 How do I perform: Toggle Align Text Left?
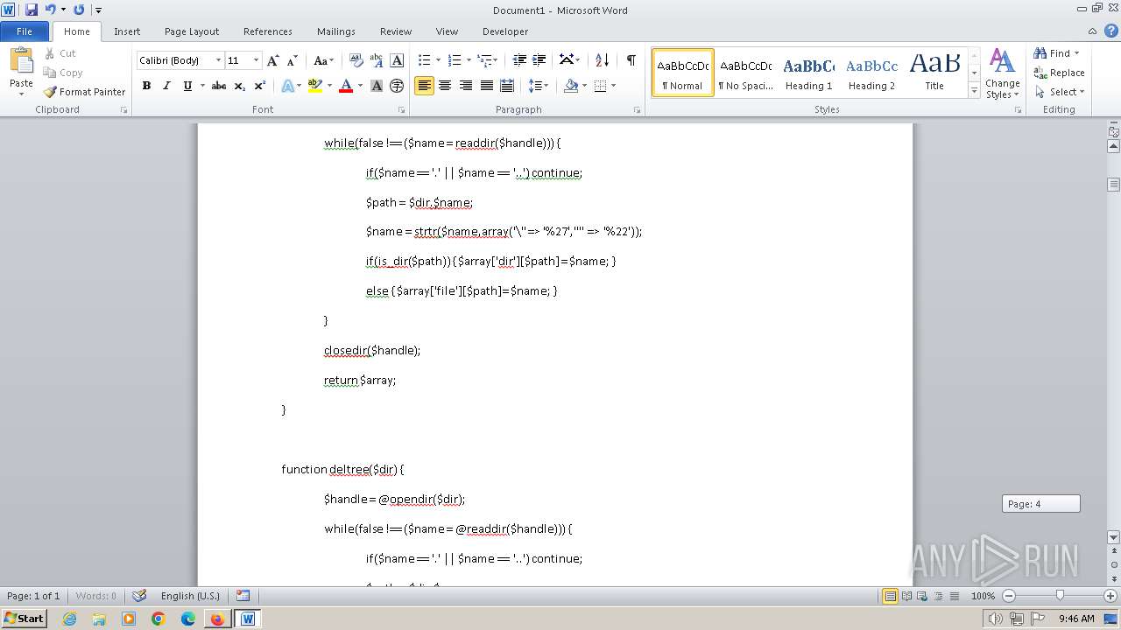click(425, 86)
